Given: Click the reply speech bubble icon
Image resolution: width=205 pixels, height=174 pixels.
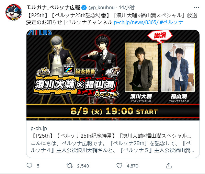Looking at the screenshot, I should [x=29, y=165].
